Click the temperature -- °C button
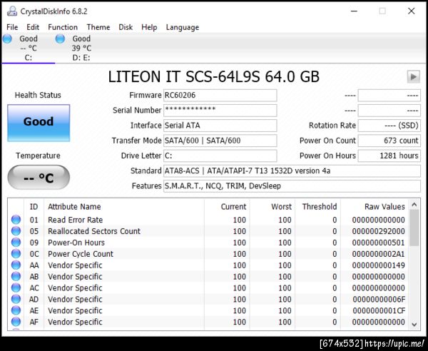The width and height of the screenshot is (428, 351). pyautogui.click(x=39, y=178)
